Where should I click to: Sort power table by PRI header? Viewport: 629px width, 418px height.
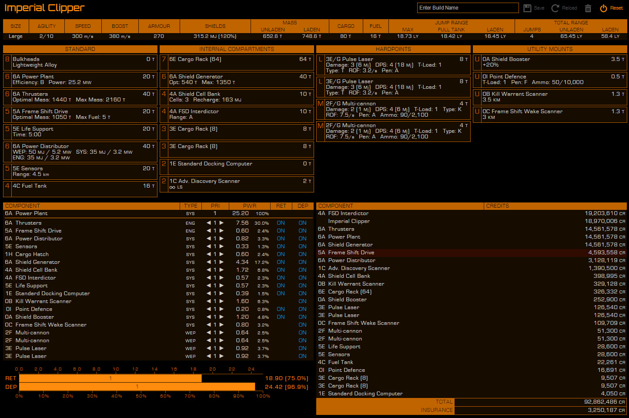[215, 206]
